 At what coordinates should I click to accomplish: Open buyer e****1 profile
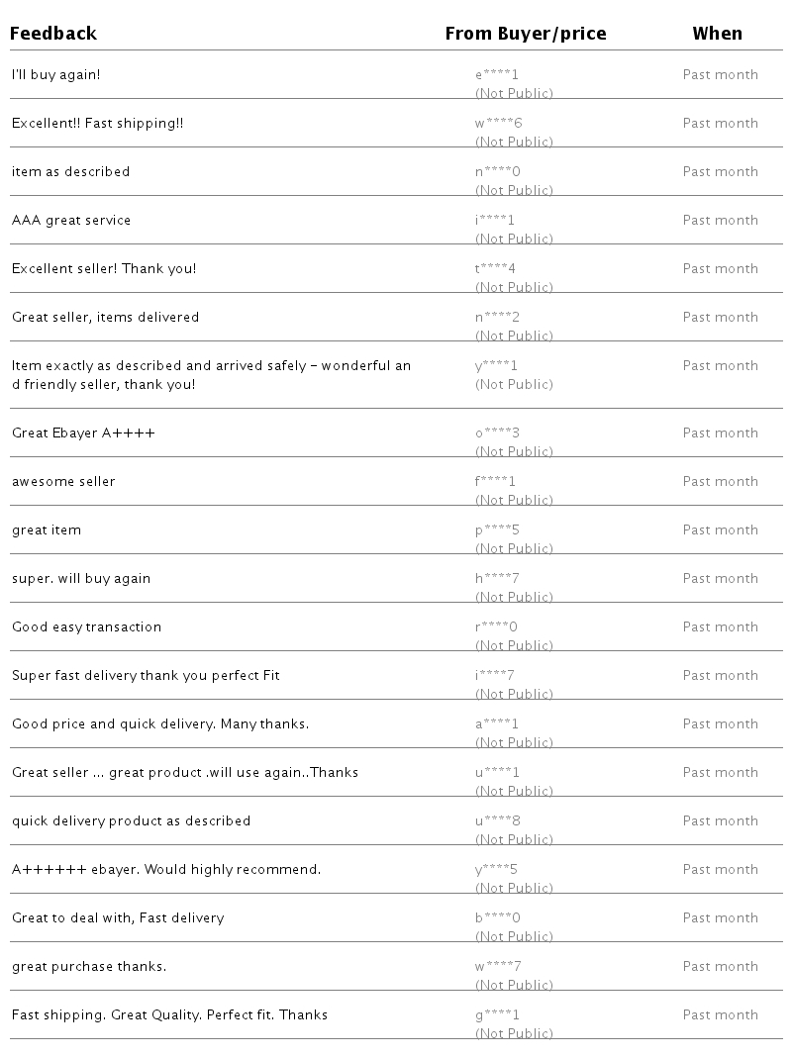click(497, 74)
